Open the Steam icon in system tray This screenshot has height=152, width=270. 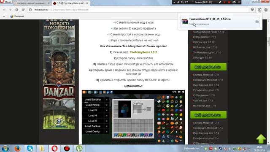220,149
